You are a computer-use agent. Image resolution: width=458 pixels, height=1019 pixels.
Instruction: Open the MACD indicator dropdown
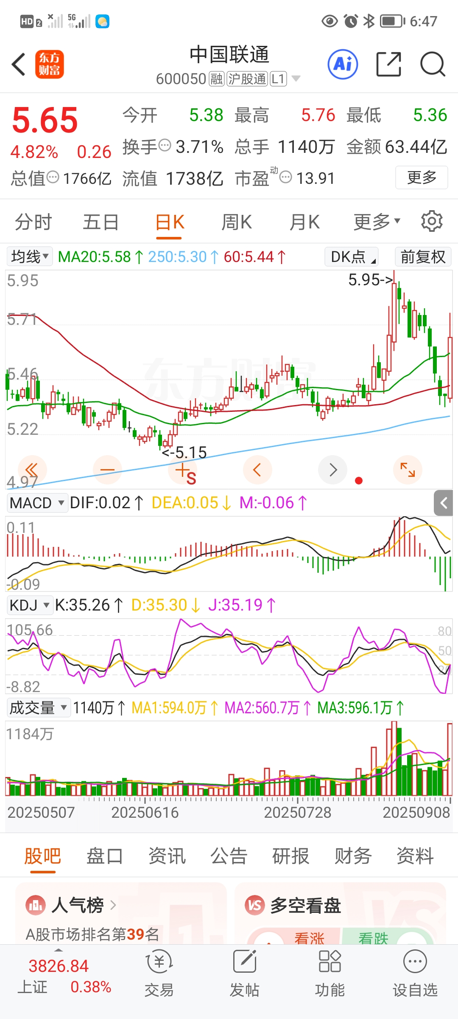37,503
